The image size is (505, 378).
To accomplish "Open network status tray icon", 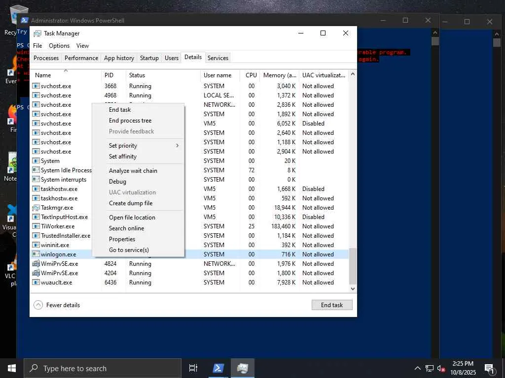I will click(430, 368).
